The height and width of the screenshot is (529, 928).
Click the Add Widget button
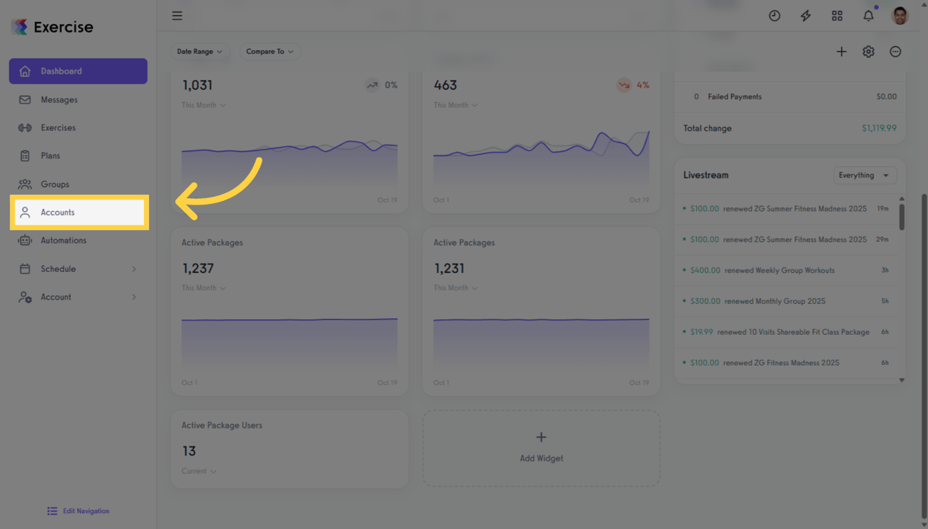coord(541,448)
